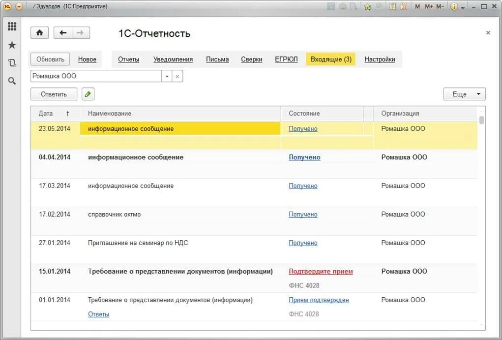The width and height of the screenshot is (502, 340).
Task: Open the search magnifier in sidebar
Action: (12, 81)
